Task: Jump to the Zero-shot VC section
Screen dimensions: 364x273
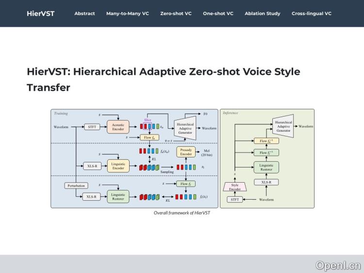Action: point(176,14)
